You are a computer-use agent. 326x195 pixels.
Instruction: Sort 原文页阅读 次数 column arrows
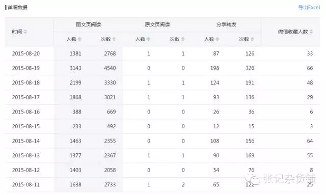click(183, 39)
